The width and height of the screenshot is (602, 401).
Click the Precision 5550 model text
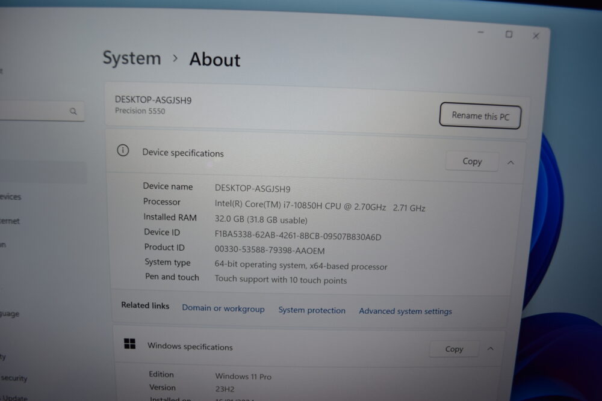(x=140, y=111)
